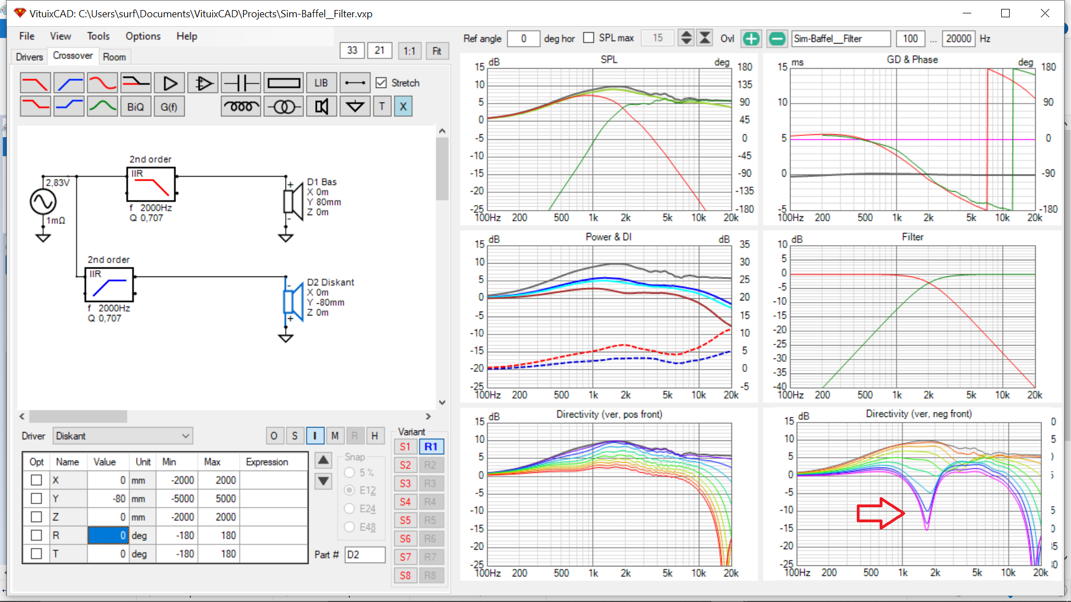Open the Options menu

tap(143, 36)
